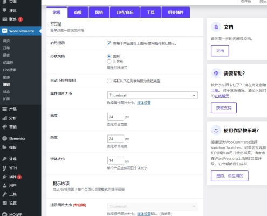Click the 字体大小 input field showing 14
Image resolution: width=267 pixels, height=216 pixels.
(x=115, y=160)
